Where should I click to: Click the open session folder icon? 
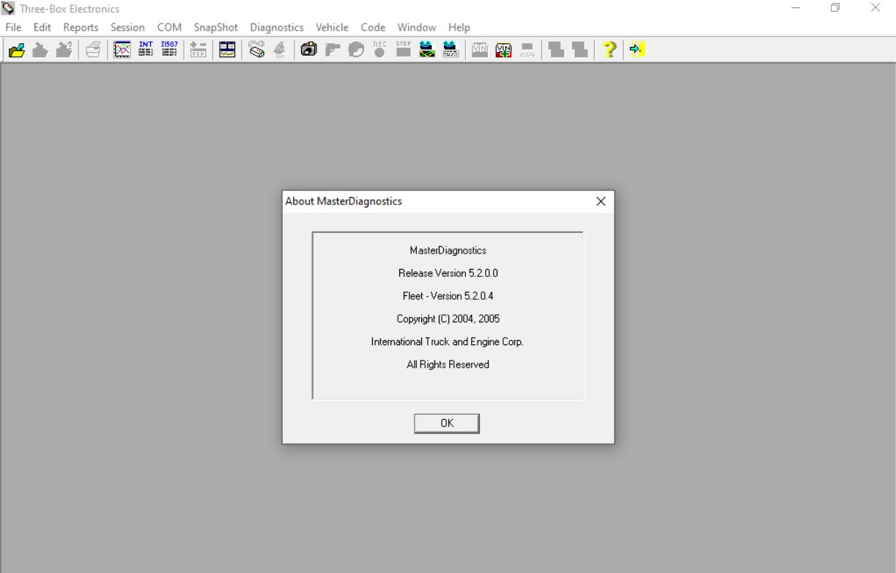coord(17,50)
